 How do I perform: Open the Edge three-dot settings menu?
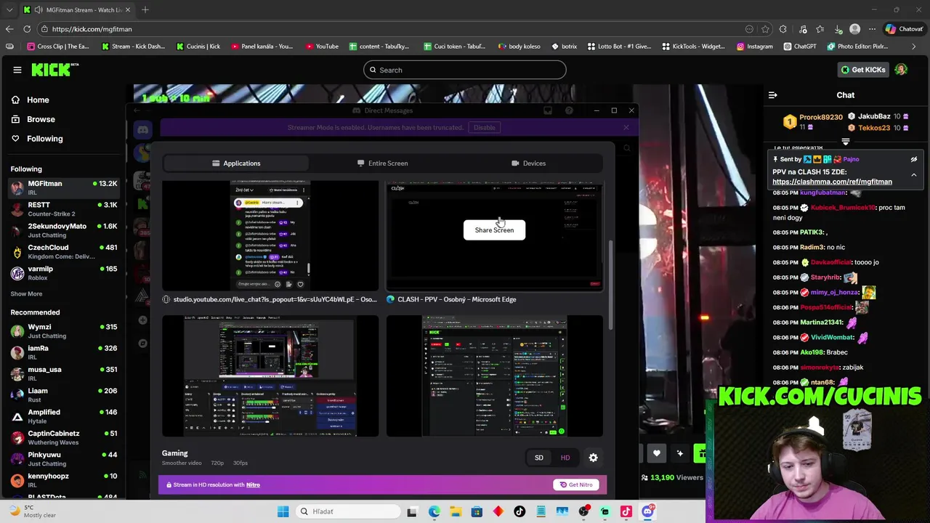pyautogui.click(x=872, y=29)
